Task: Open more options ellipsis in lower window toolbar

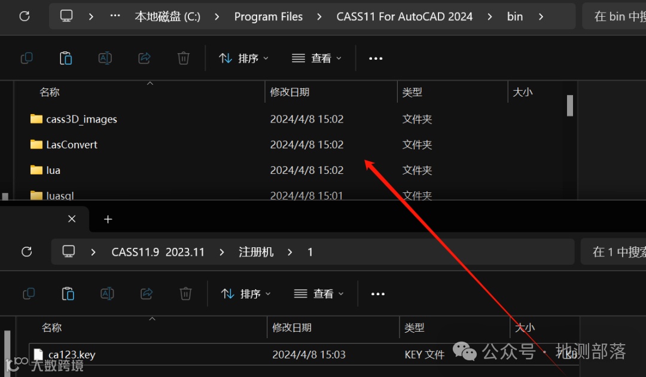Action: (378, 294)
